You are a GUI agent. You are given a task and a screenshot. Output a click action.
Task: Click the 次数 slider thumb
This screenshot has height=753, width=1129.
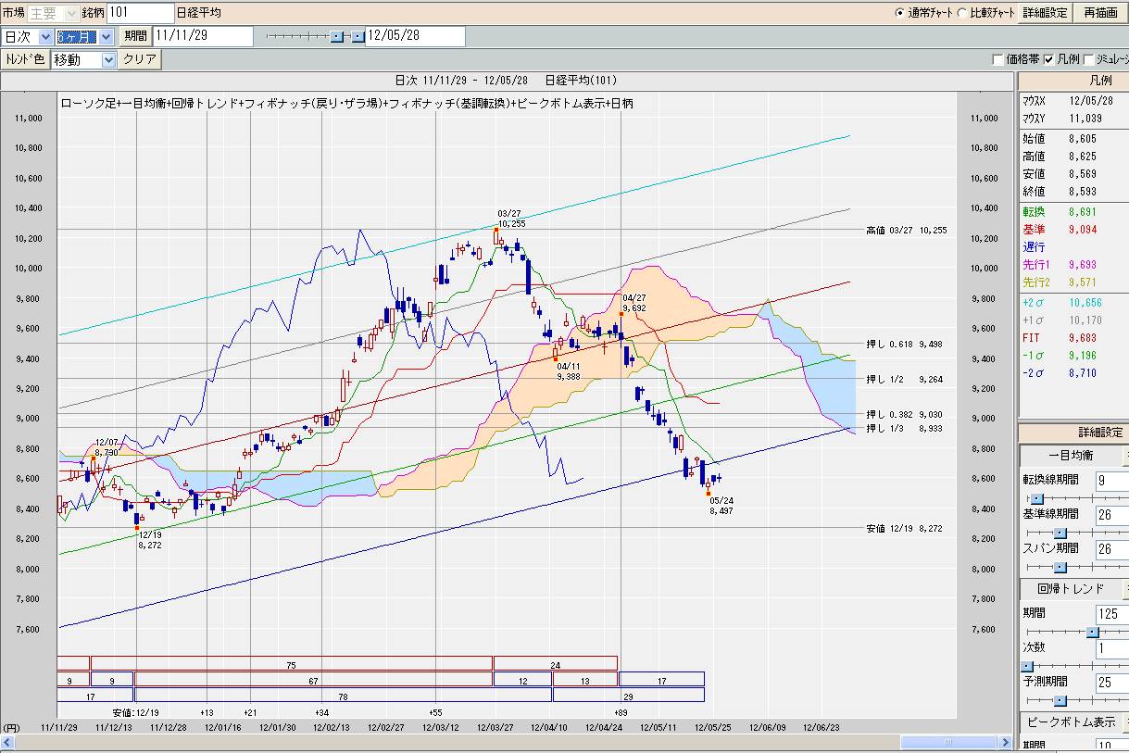1027,666
